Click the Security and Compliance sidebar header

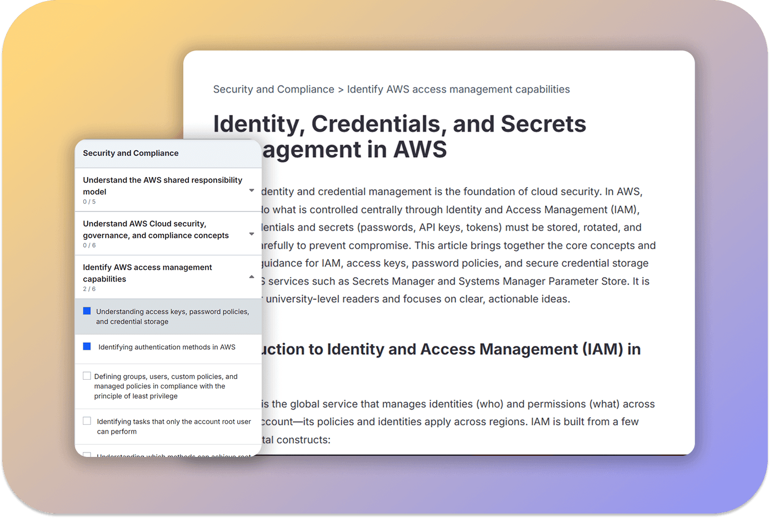click(x=131, y=153)
